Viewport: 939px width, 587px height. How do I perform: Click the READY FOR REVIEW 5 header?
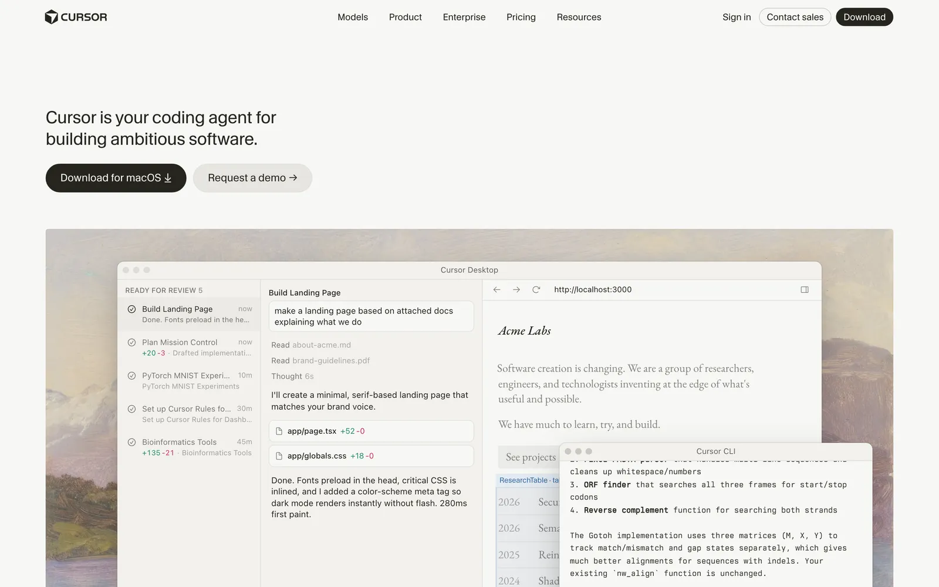pos(164,290)
